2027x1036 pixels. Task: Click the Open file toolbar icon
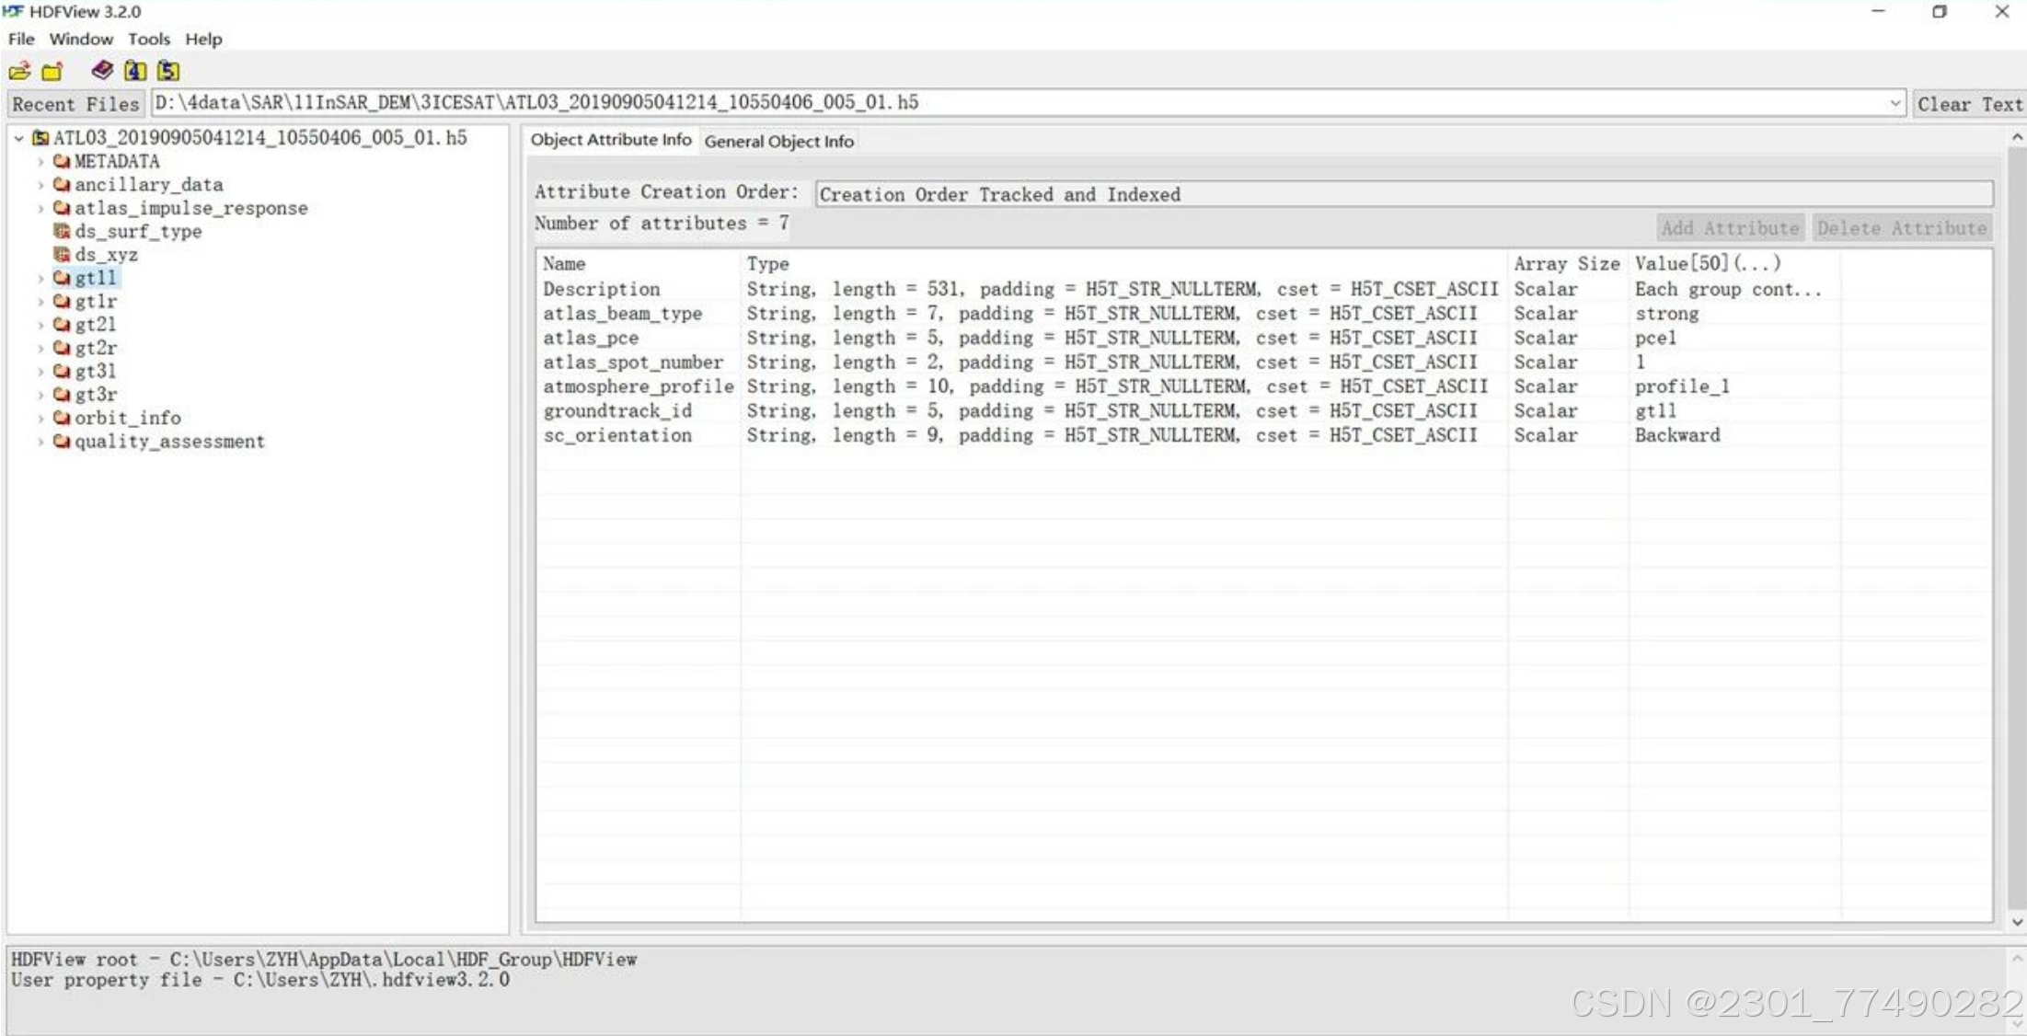[19, 71]
